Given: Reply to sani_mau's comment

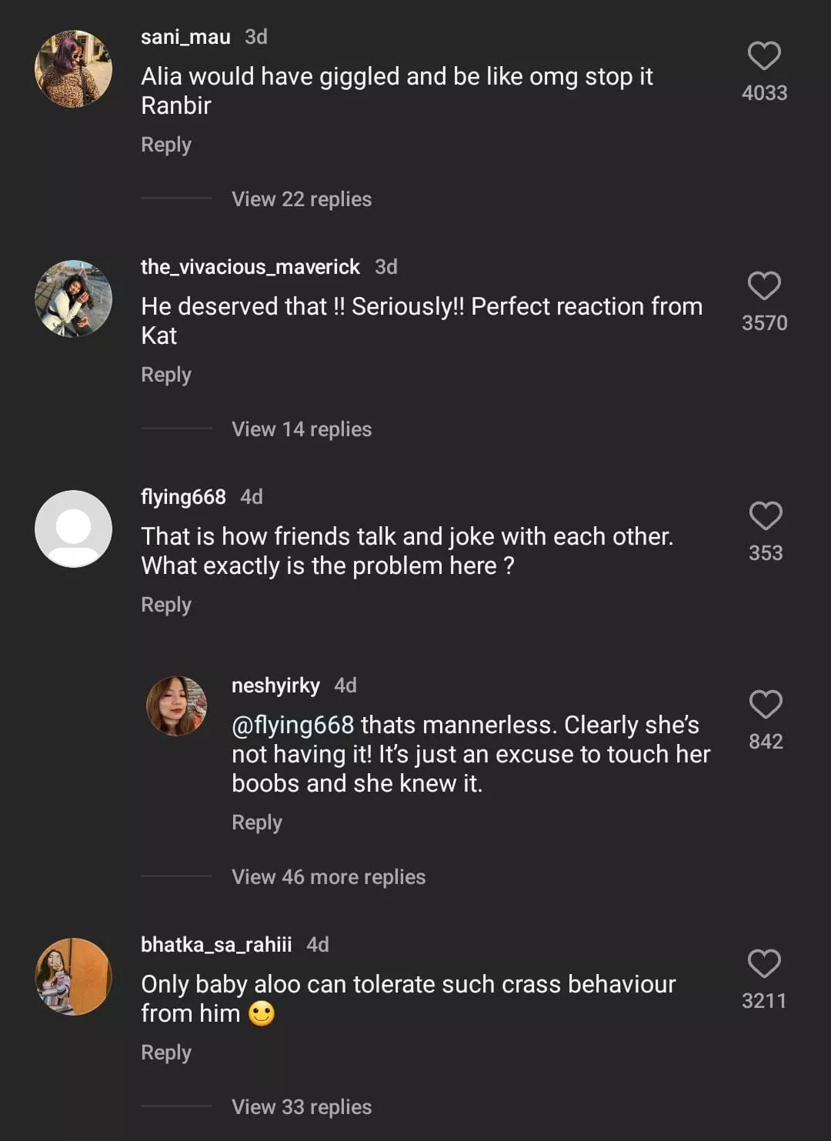Looking at the screenshot, I should [166, 145].
